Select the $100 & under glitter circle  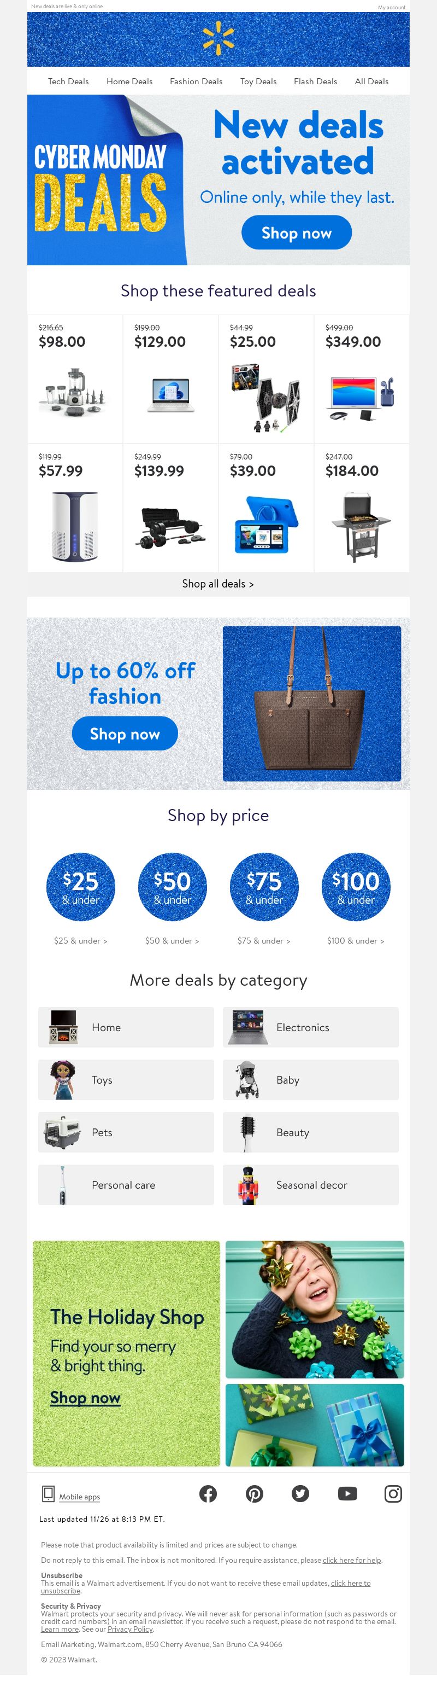[x=356, y=887]
